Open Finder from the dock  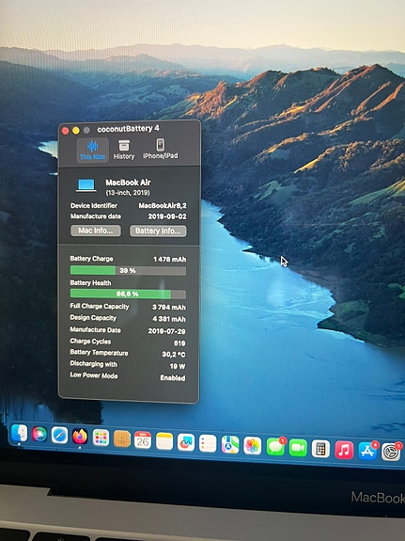(19, 434)
